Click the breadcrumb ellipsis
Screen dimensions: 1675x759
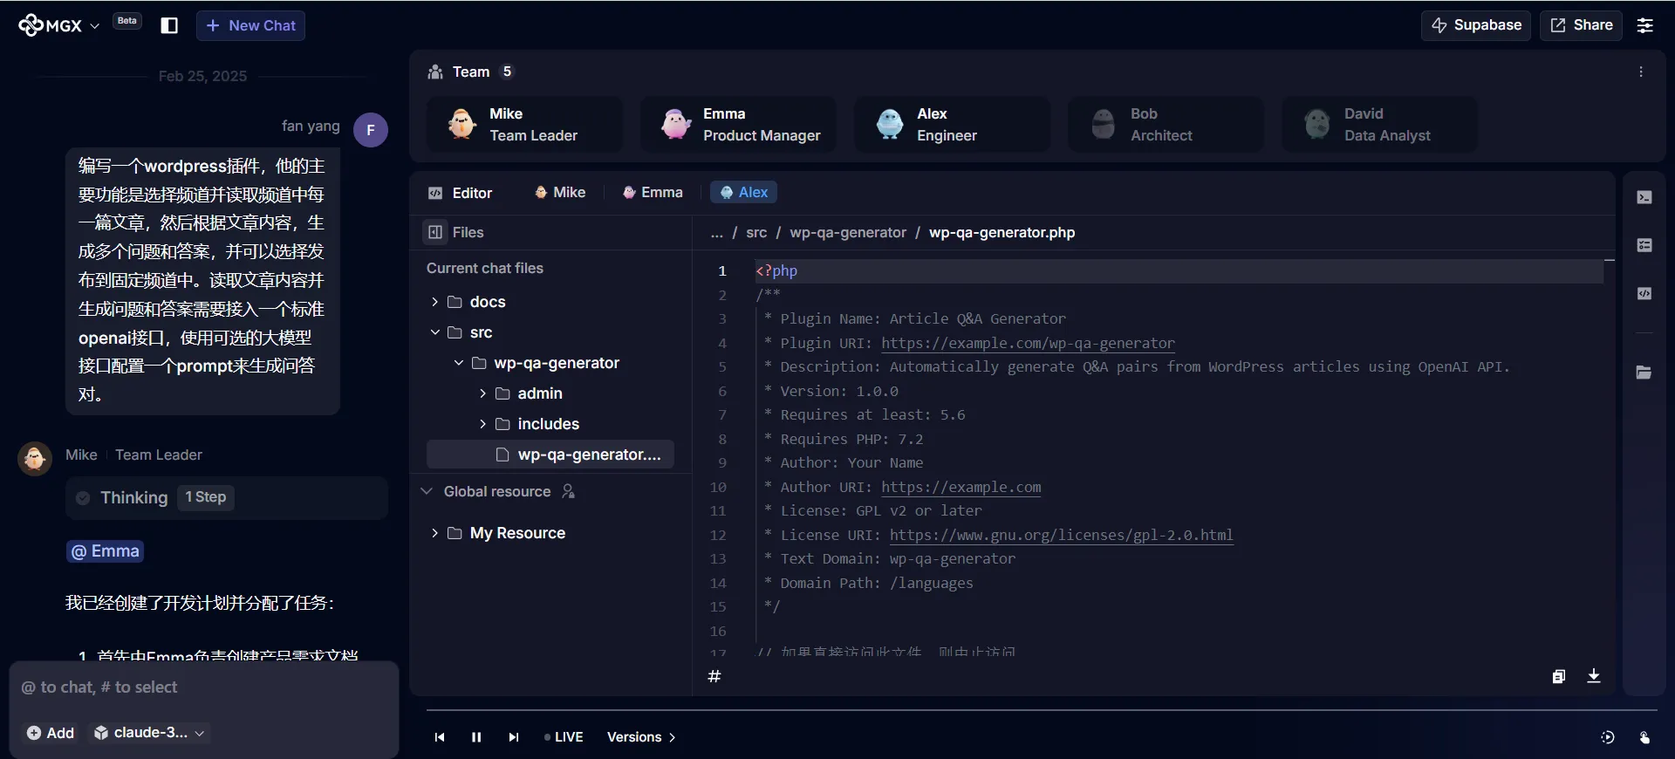[x=717, y=232]
